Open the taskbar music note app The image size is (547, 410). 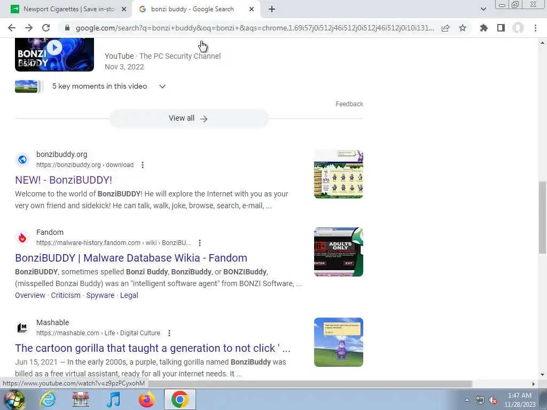(113, 399)
